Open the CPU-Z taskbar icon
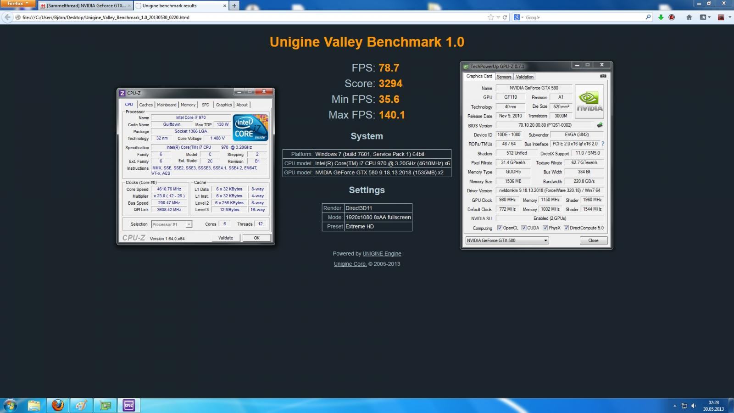Viewport: 734px width, 413px height. (129, 405)
